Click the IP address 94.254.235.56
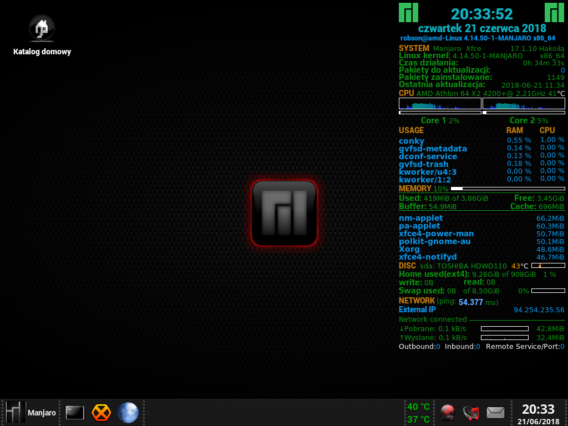Image resolution: width=568 pixels, height=426 pixels. point(539,310)
